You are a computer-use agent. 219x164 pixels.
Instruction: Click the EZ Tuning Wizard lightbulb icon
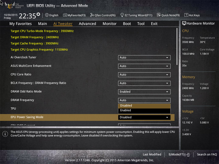(122, 15)
